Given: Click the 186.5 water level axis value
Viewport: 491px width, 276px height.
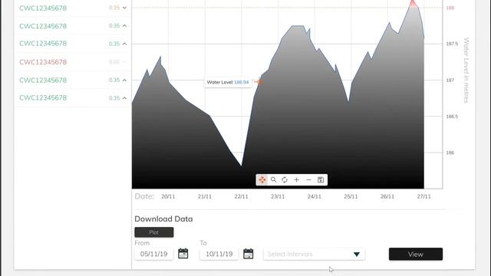Looking at the screenshot, I should click(x=452, y=117).
